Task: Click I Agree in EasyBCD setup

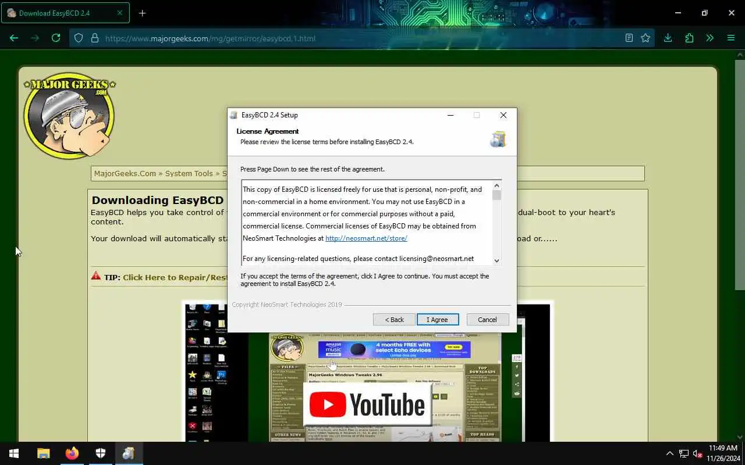Action: pos(438,320)
